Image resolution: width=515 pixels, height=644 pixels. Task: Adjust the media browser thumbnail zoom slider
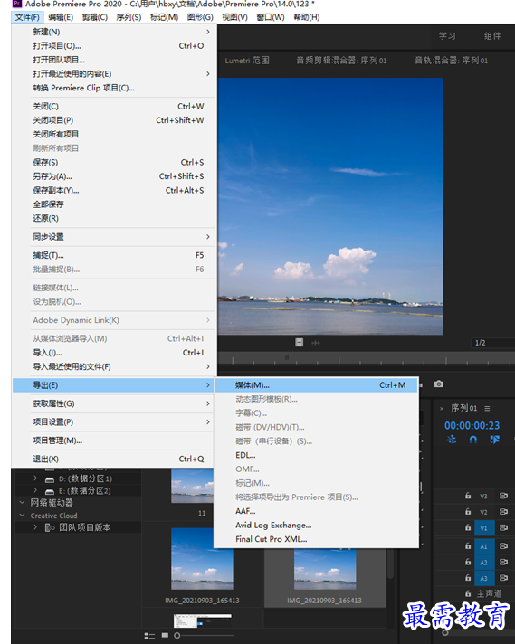[x=205, y=636]
